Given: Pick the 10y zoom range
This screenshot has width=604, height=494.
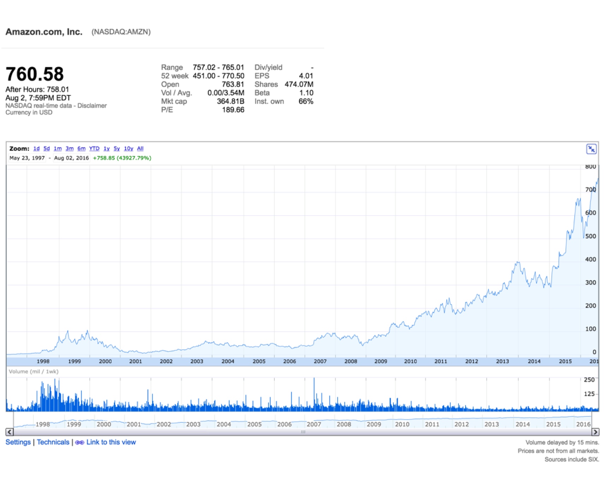Looking at the screenshot, I should tap(128, 149).
